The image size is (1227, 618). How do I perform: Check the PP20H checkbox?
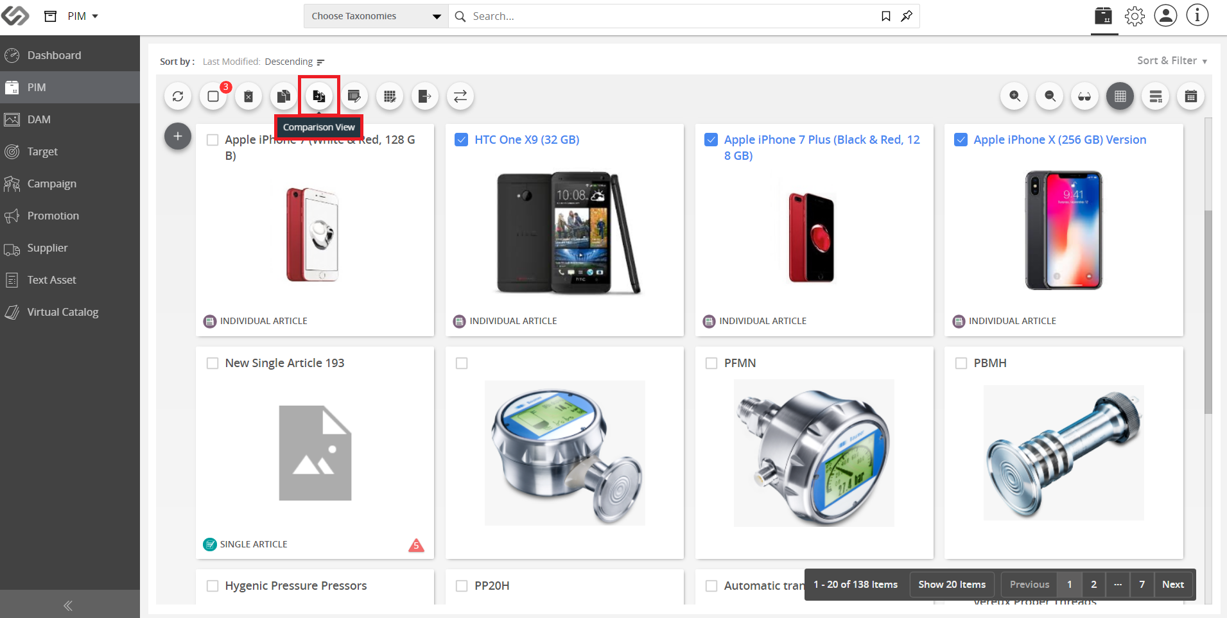click(462, 586)
